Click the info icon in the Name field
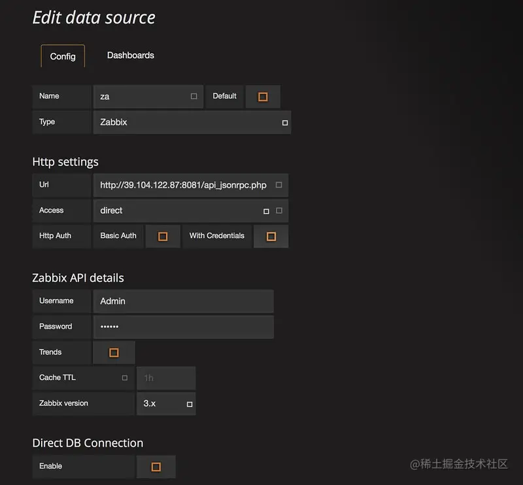The image size is (523, 485). 194,96
